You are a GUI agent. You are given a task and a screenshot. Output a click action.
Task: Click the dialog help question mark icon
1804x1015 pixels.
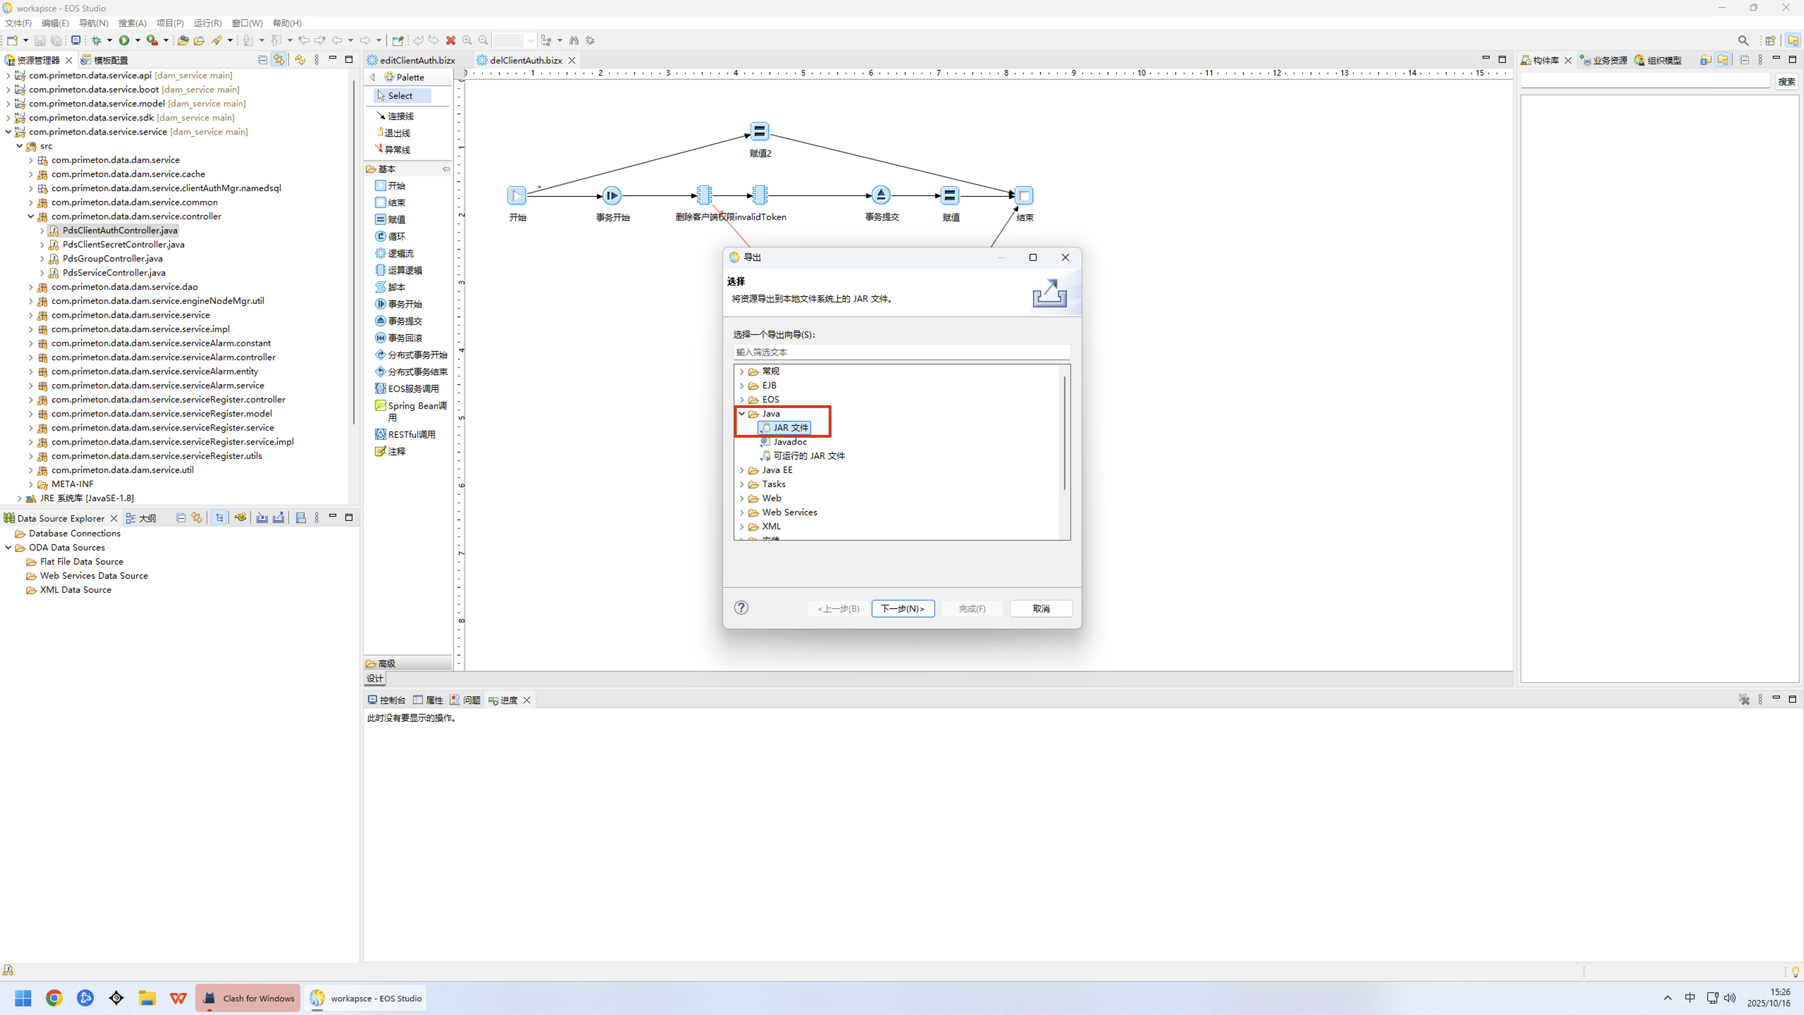pyautogui.click(x=741, y=608)
